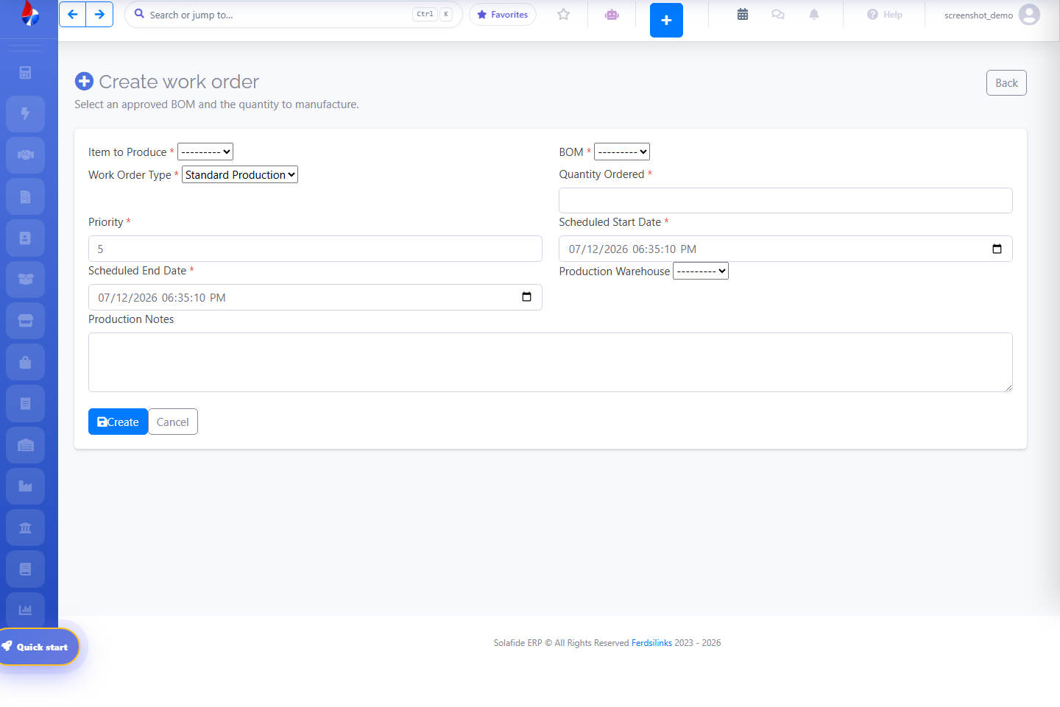This screenshot has width=1060, height=707.
Task: Click the Back button
Action: click(1006, 83)
